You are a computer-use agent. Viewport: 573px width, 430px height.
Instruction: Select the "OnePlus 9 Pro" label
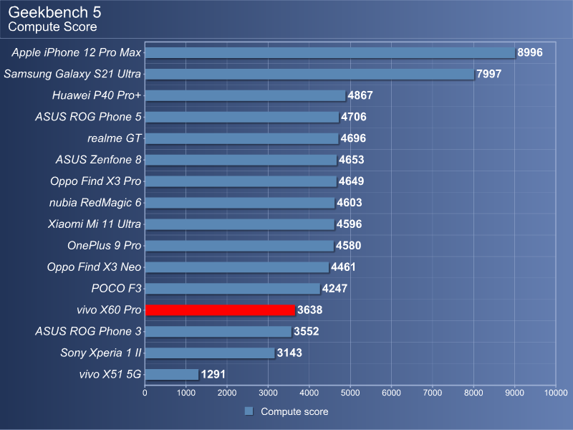point(104,246)
